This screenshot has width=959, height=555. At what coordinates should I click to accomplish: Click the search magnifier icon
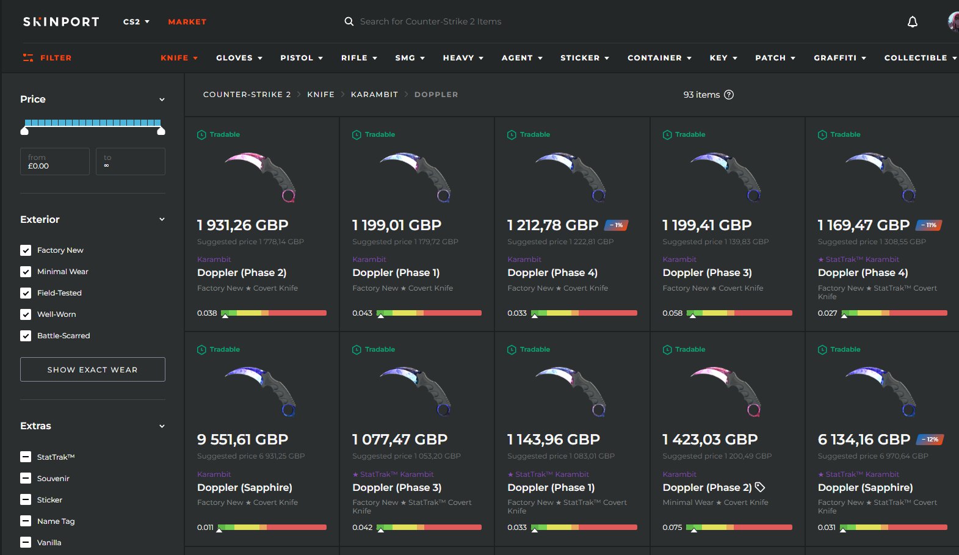pos(349,21)
